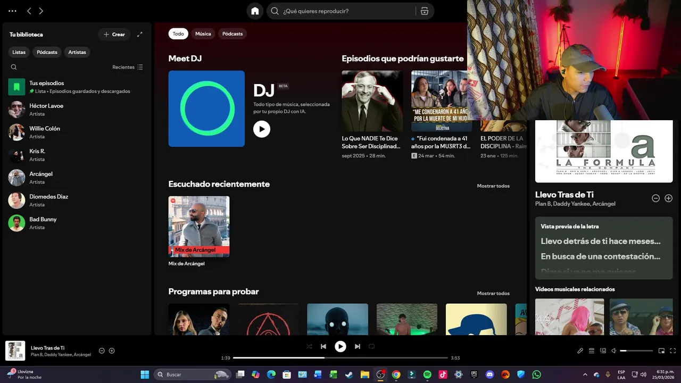Open the artist Héctor Lavoe
The height and width of the screenshot is (383, 681).
tap(77, 110)
